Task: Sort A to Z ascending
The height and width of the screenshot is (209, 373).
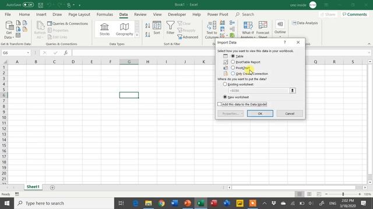Action: [147, 26]
